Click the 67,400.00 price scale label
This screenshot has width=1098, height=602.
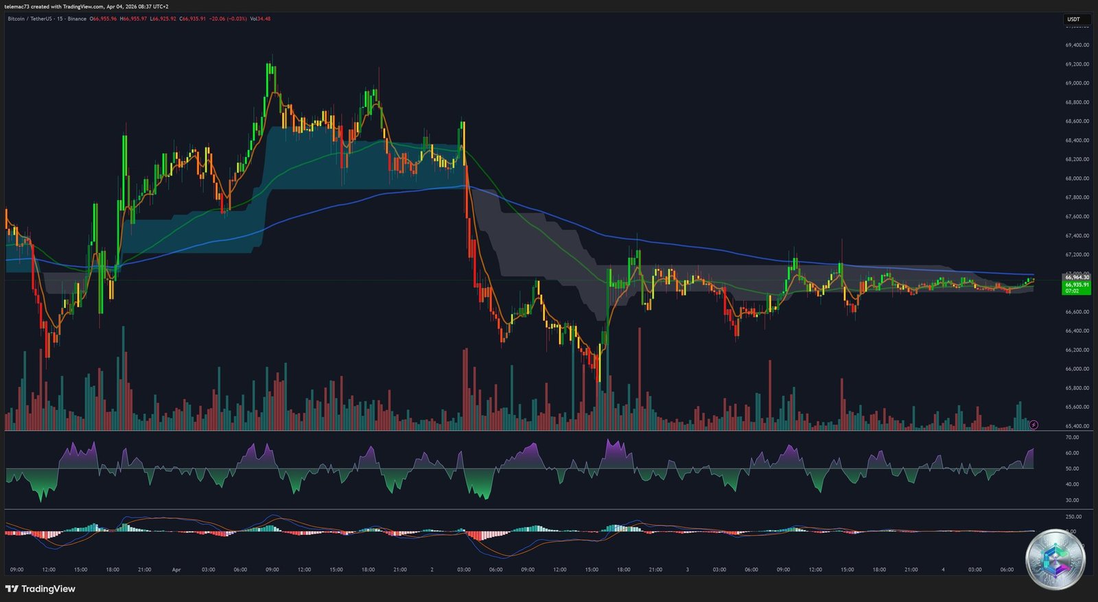(x=1077, y=235)
